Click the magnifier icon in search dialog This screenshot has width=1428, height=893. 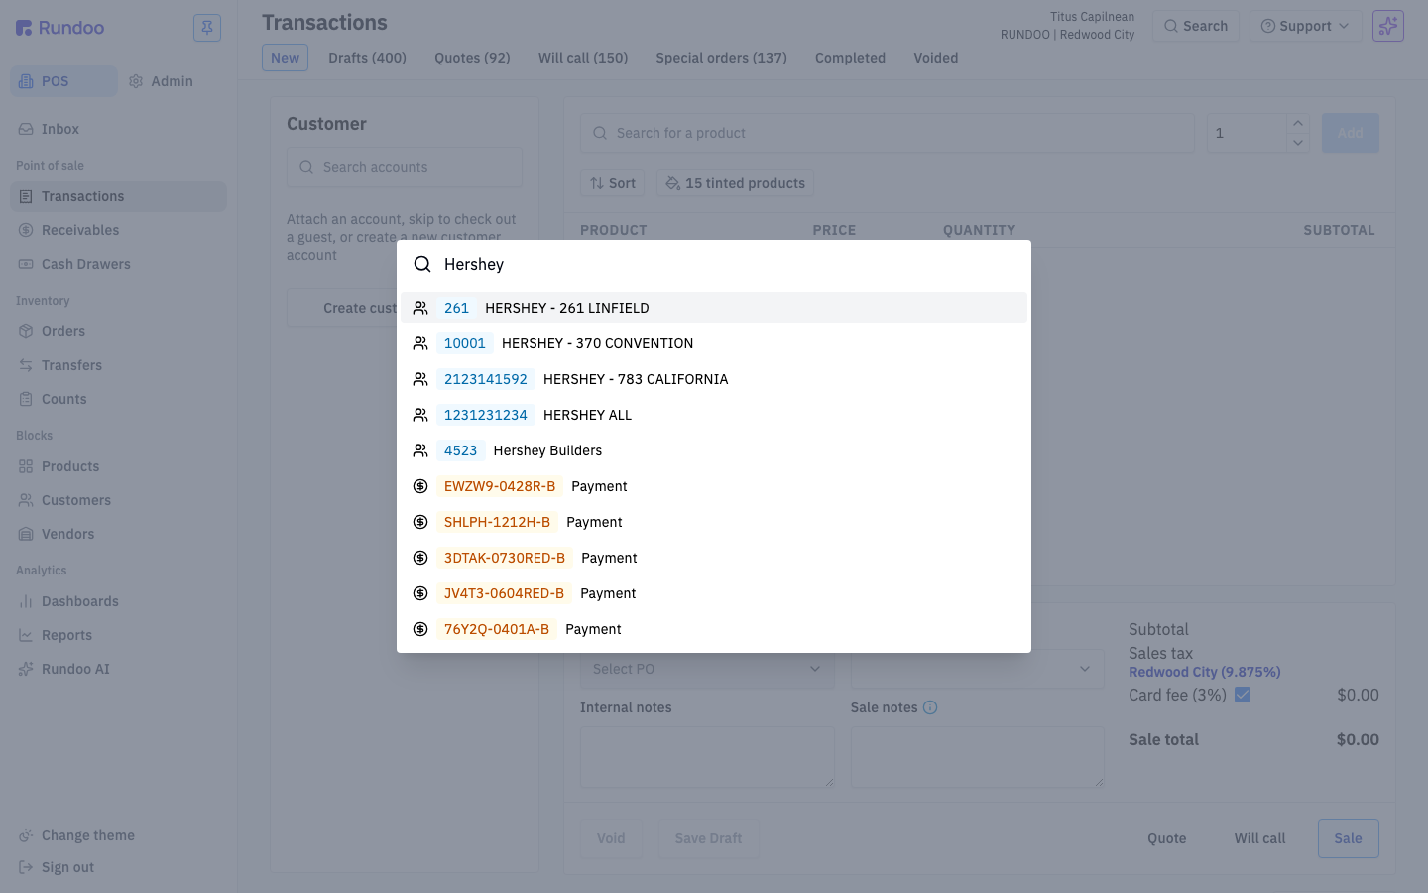coord(422,264)
